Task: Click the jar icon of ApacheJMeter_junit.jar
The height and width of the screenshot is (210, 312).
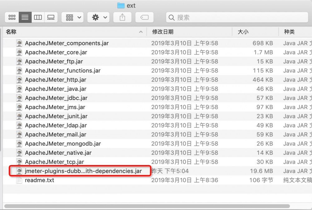Action: click(x=19, y=116)
